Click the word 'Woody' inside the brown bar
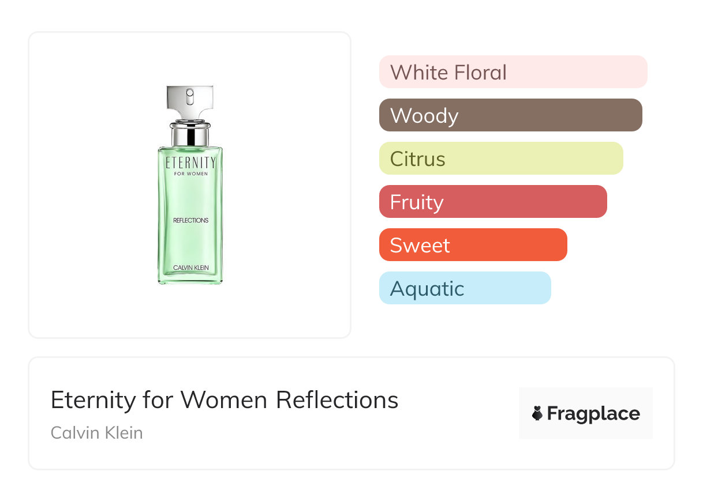 (424, 115)
